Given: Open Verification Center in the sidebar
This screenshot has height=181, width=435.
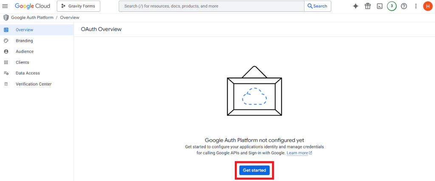Looking at the screenshot, I should click(37, 84).
